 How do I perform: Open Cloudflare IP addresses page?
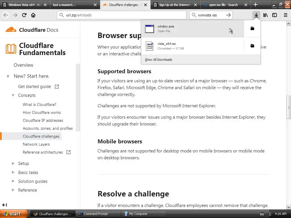(43, 120)
